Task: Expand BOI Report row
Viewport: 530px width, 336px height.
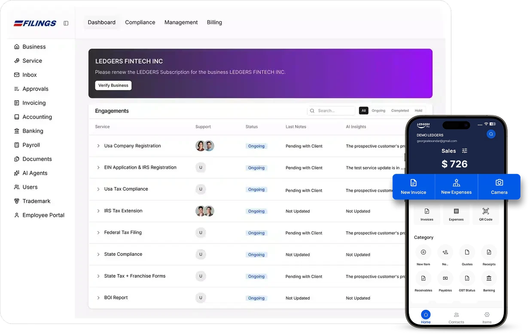Action: click(98, 298)
